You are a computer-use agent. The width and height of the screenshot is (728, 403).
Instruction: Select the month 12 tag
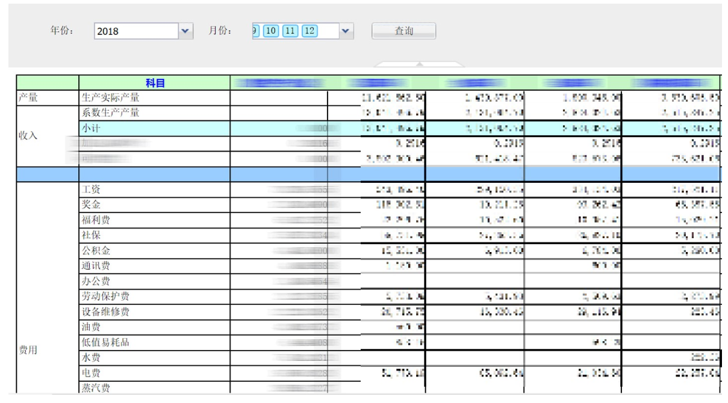pyautogui.click(x=310, y=31)
